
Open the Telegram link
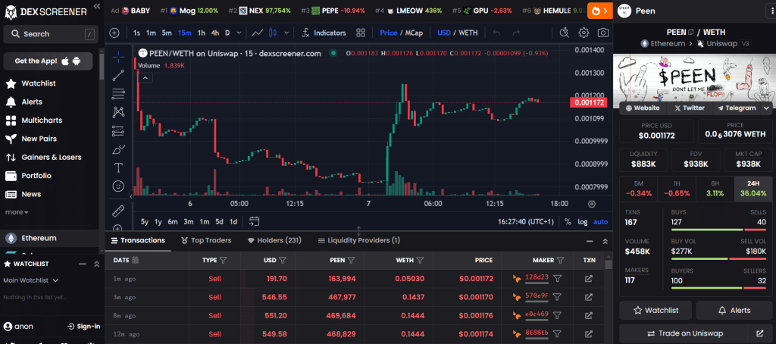pyautogui.click(x=735, y=108)
